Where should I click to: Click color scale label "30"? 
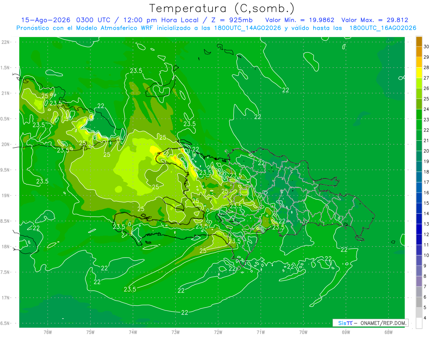tap(427, 47)
